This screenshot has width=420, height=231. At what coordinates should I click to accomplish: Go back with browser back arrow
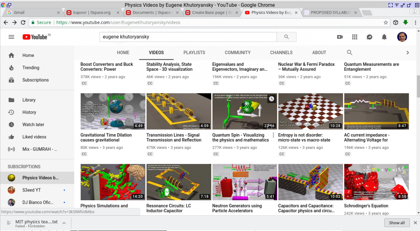[6, 22]
